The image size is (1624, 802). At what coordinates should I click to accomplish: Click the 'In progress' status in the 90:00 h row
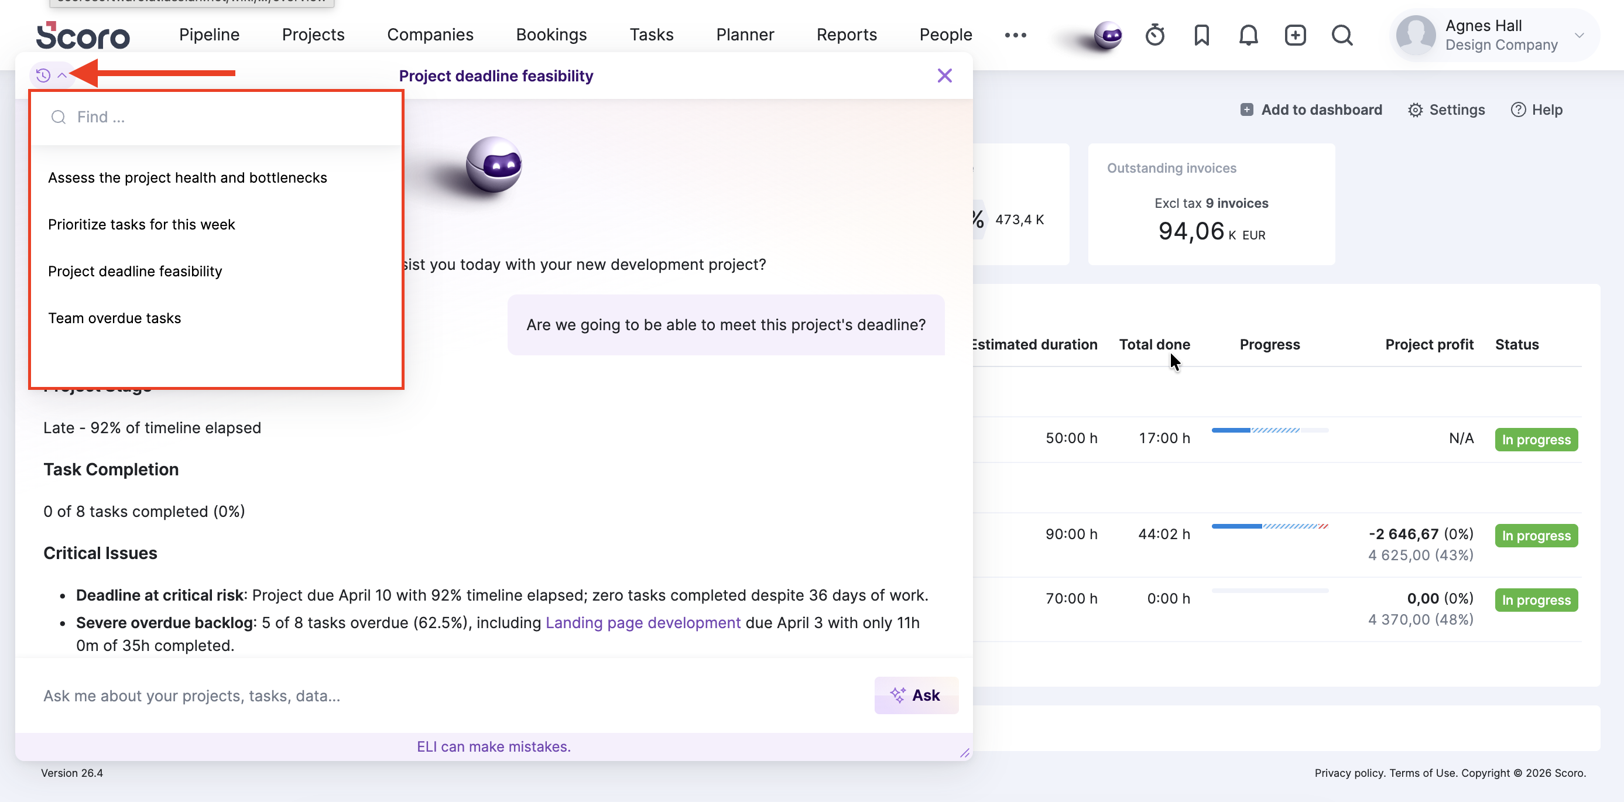coord(1536,534)
